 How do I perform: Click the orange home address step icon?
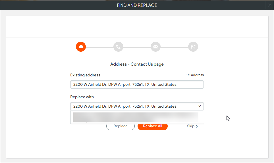click(81, 47)
